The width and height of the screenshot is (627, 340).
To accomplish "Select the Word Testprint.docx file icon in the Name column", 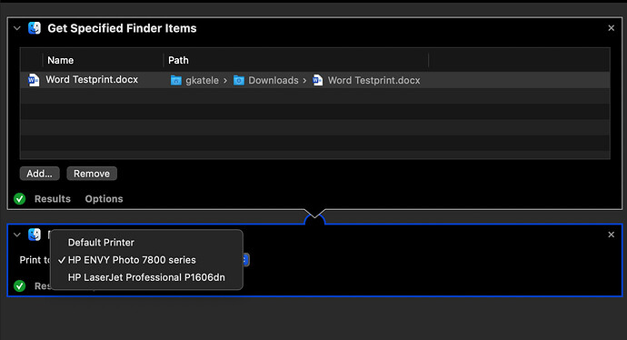I will click(34, 80).
